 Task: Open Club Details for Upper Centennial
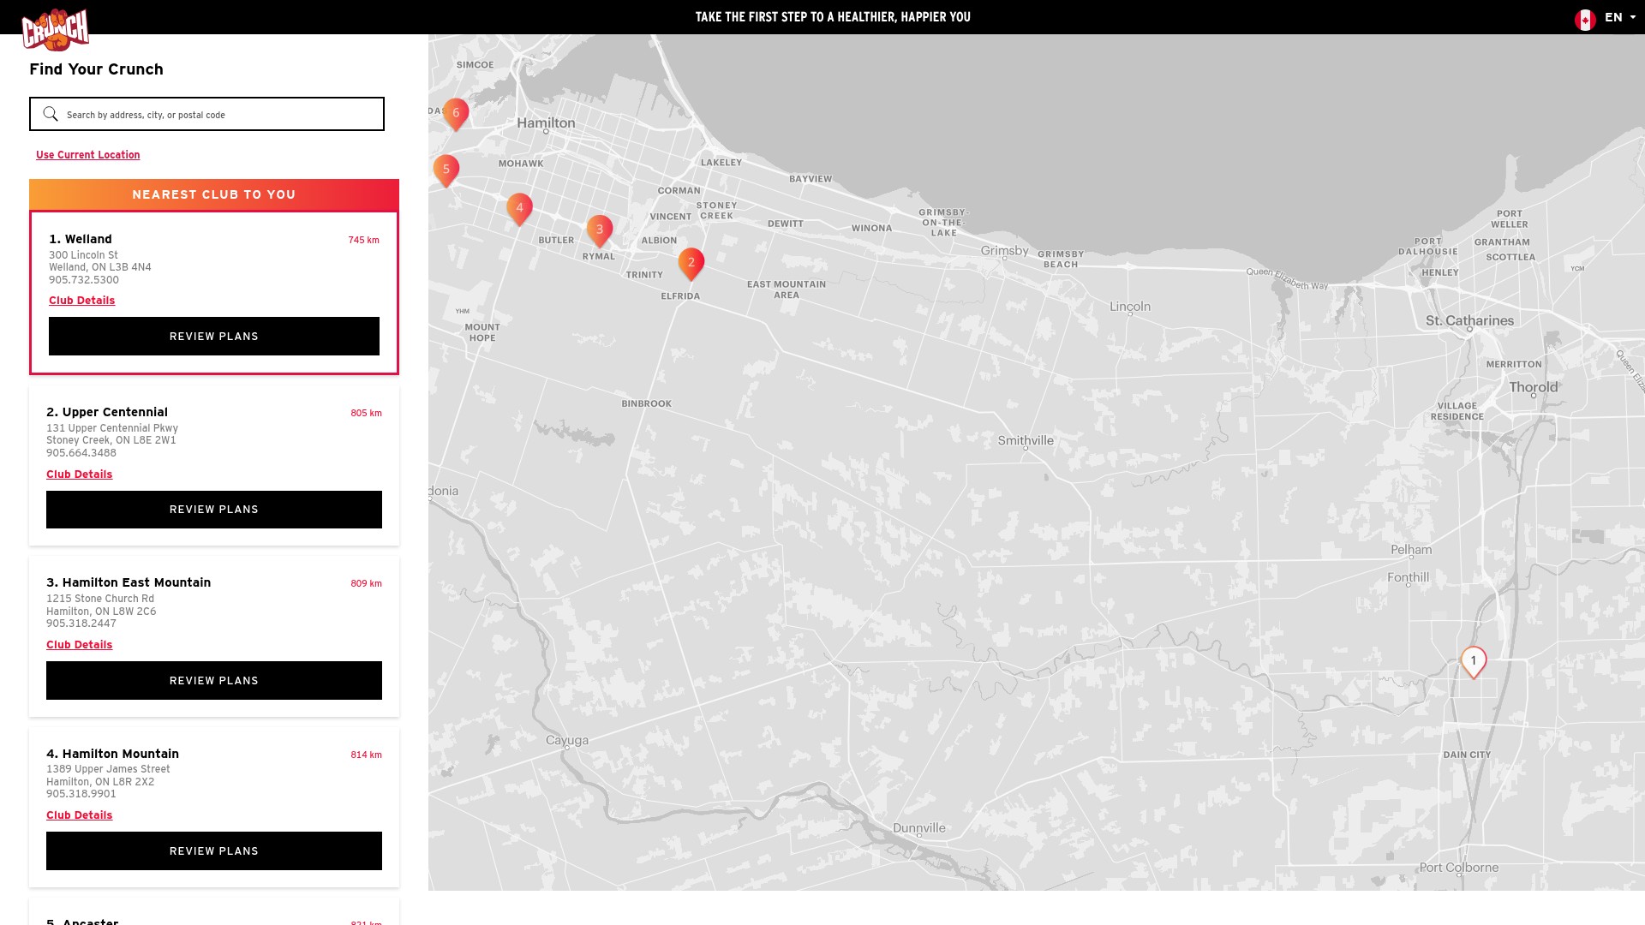79,474
